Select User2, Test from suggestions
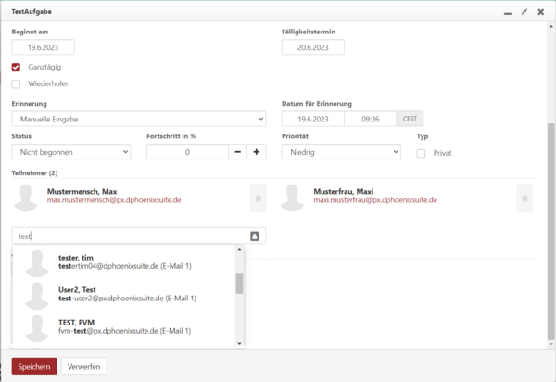Screen dimensions: 556x382 pos(124,294)
